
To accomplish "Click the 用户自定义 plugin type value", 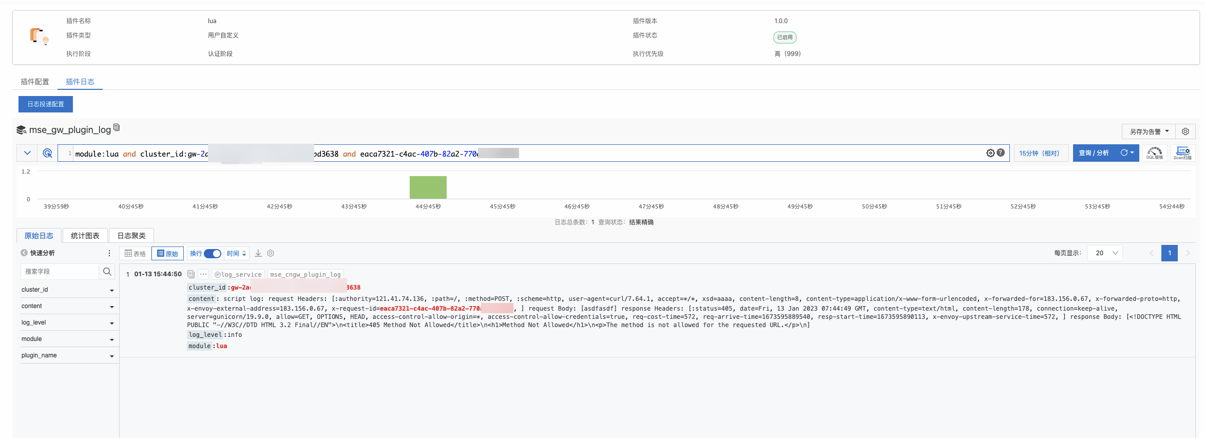I will click(223, 35).
